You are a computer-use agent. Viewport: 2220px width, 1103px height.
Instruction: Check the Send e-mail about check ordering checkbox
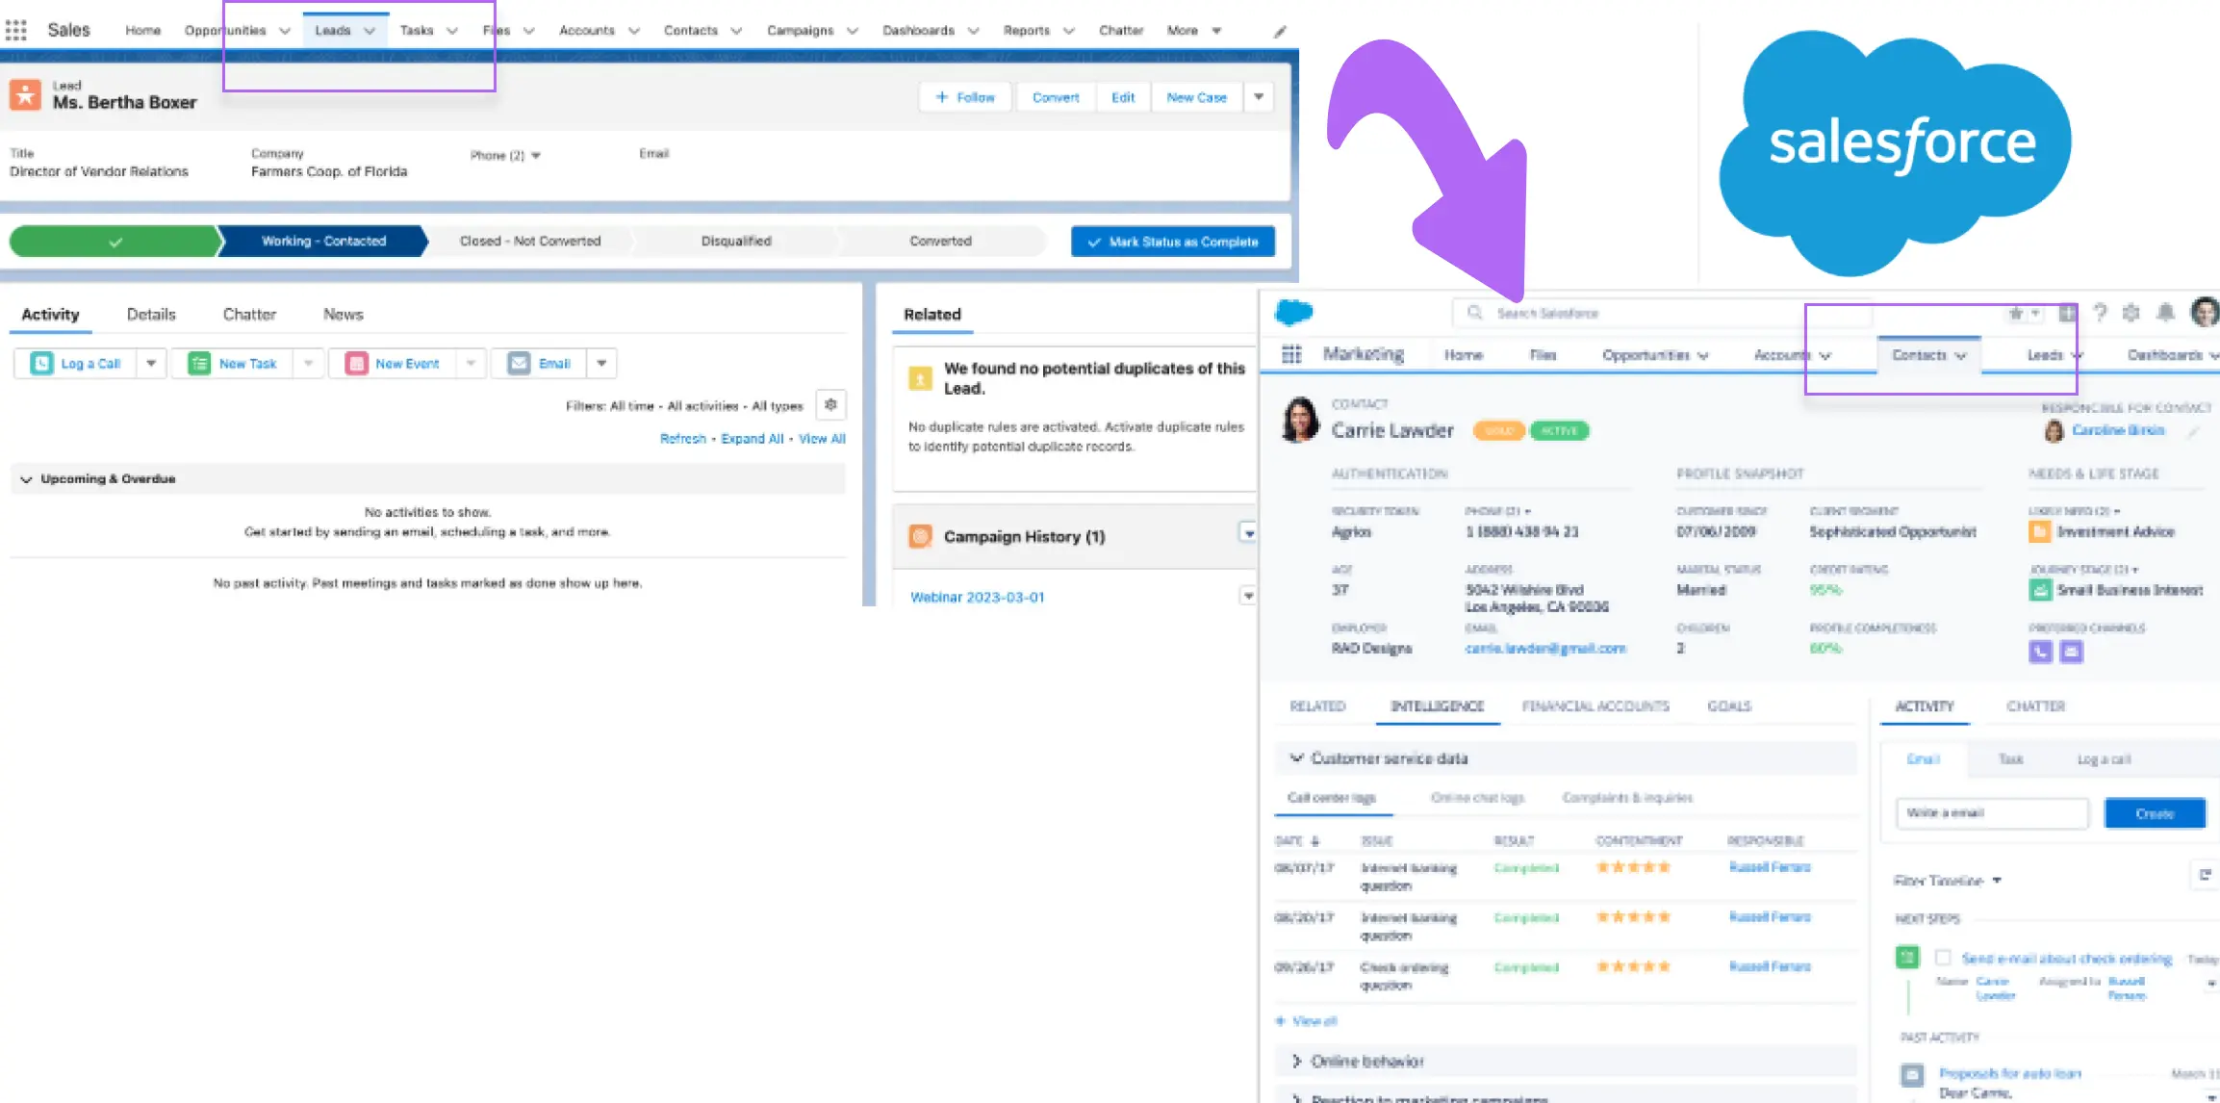[1943, 958]
